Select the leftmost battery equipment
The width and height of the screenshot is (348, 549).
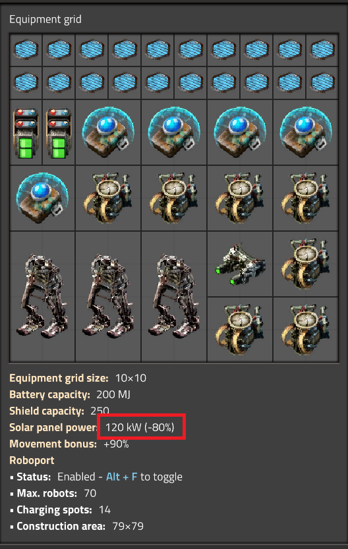(26, 132)
